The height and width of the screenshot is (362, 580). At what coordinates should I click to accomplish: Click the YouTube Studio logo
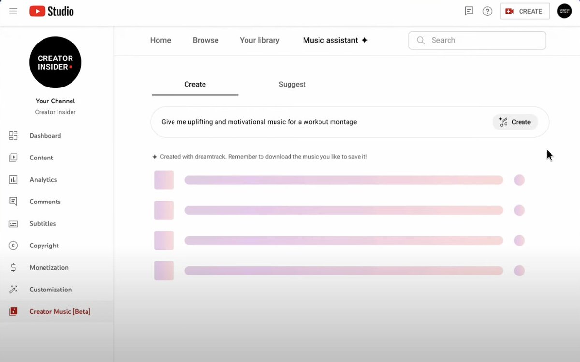click(52, 11)
